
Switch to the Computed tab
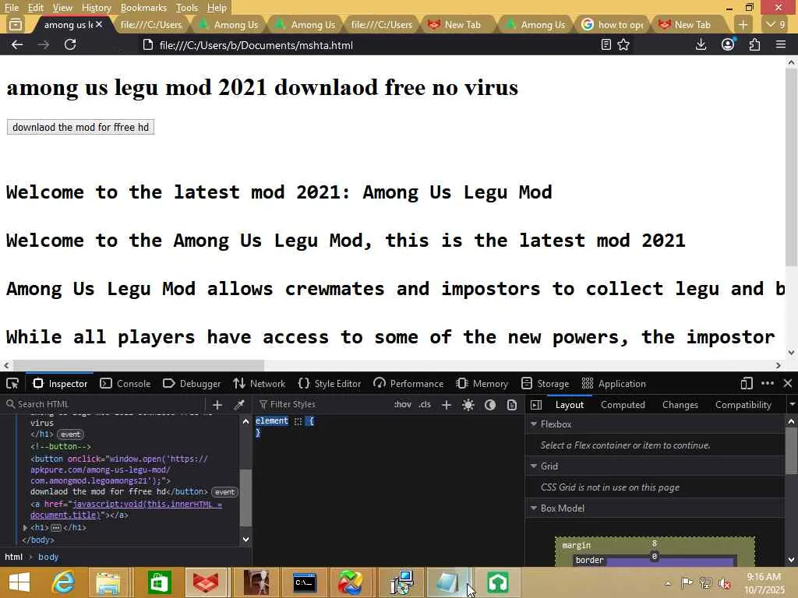click(x=623, y=404)
